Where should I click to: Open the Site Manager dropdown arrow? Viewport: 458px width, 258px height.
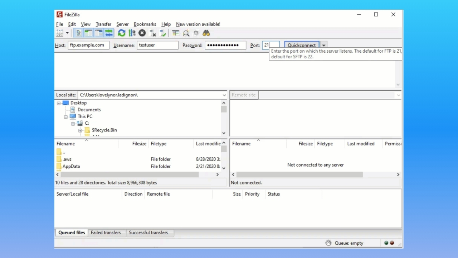67,33
